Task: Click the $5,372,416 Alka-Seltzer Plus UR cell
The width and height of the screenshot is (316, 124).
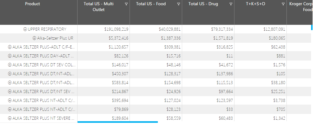Action: pos(116,38)
